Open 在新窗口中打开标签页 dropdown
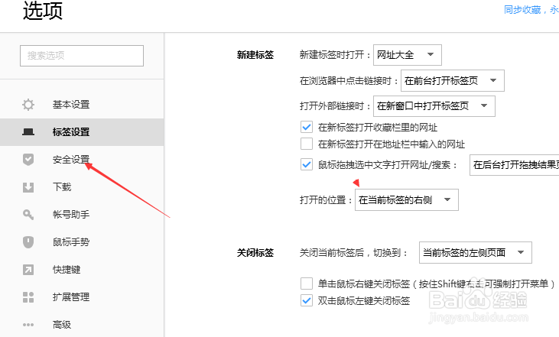This screenshot has height=337, width=559. pyautogui.click(x=434, y=105)
